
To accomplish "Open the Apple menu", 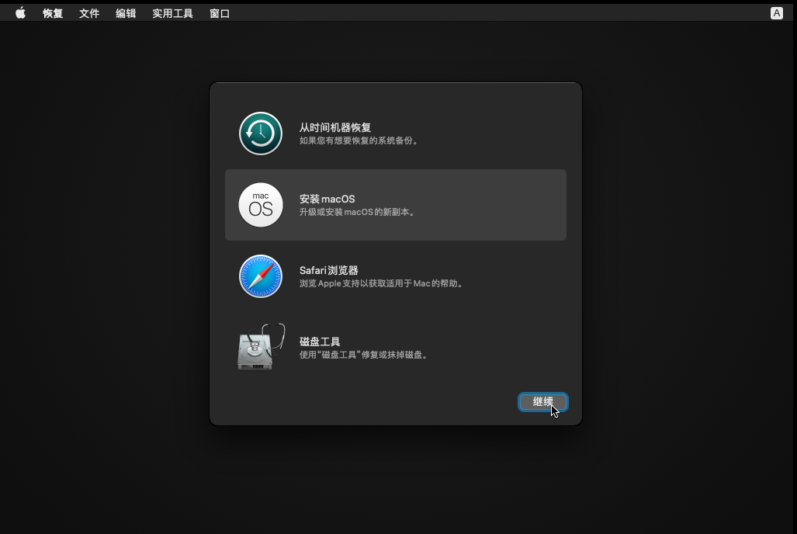I will tap(20, 13).
